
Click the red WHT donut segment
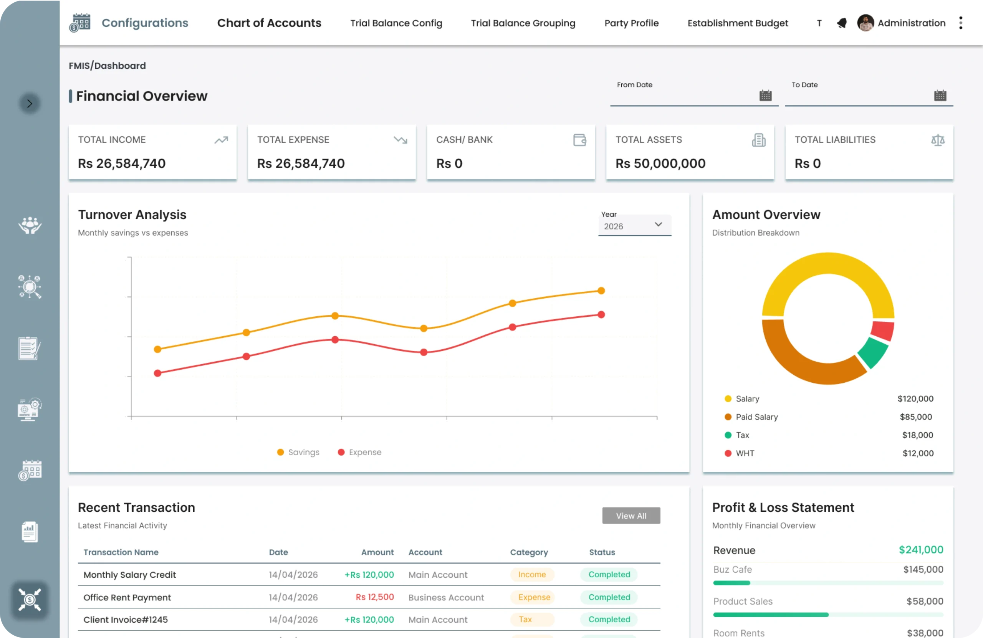883,331
